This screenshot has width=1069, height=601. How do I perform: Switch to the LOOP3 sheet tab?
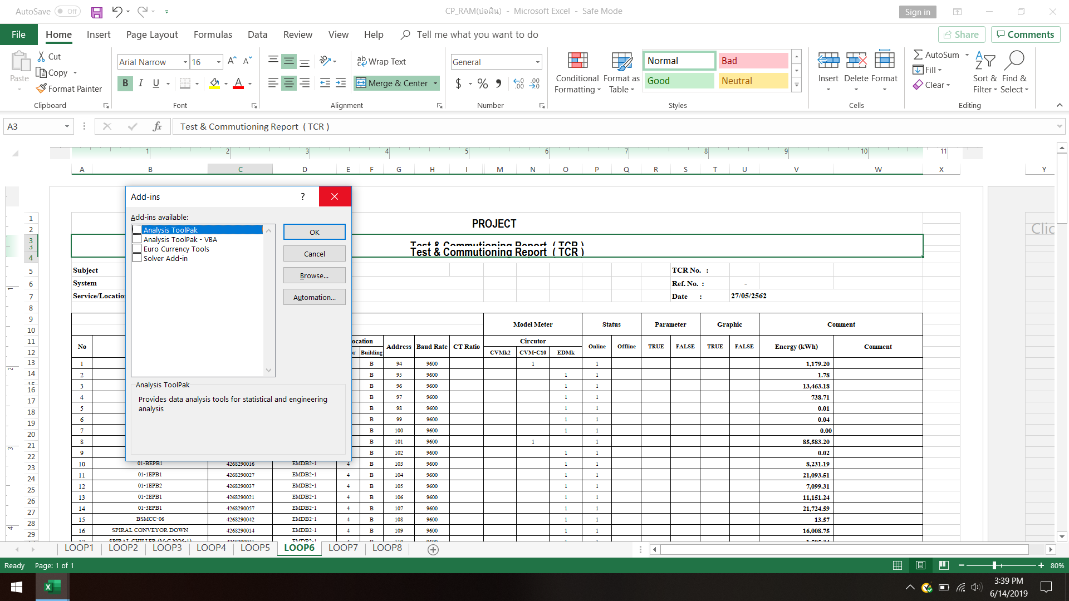[167, 548]
